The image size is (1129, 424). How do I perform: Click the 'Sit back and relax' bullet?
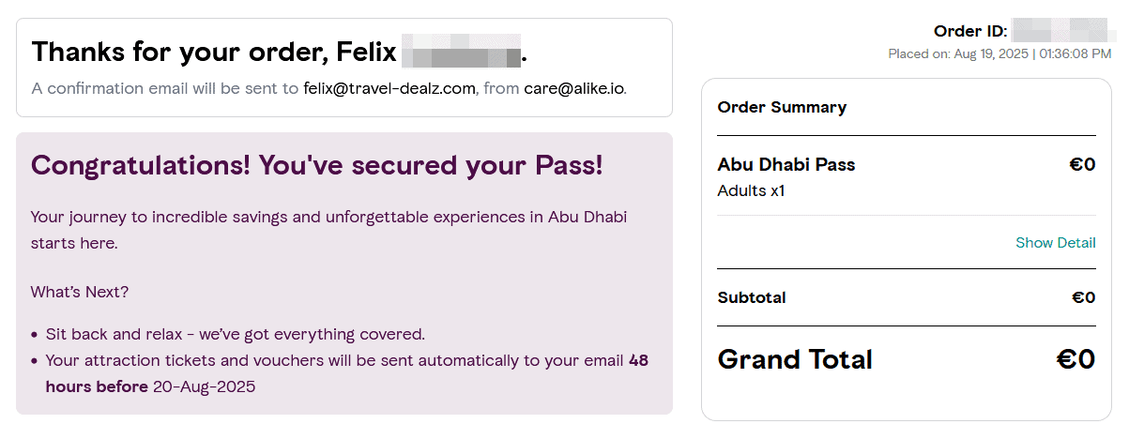tap(235, 334)
